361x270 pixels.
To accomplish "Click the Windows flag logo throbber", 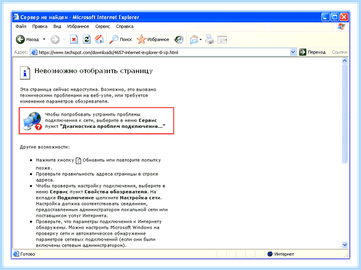I will click(x=341, y=26).
